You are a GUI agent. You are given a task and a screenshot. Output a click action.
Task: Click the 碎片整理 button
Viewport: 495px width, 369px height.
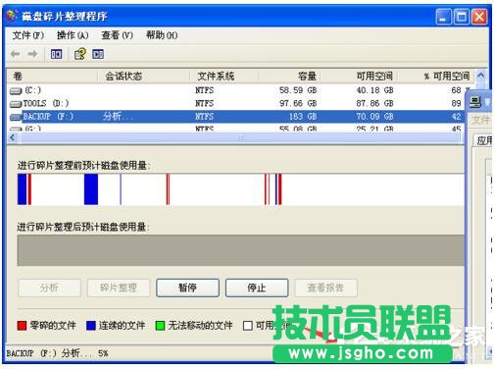(x=119, y=288)
